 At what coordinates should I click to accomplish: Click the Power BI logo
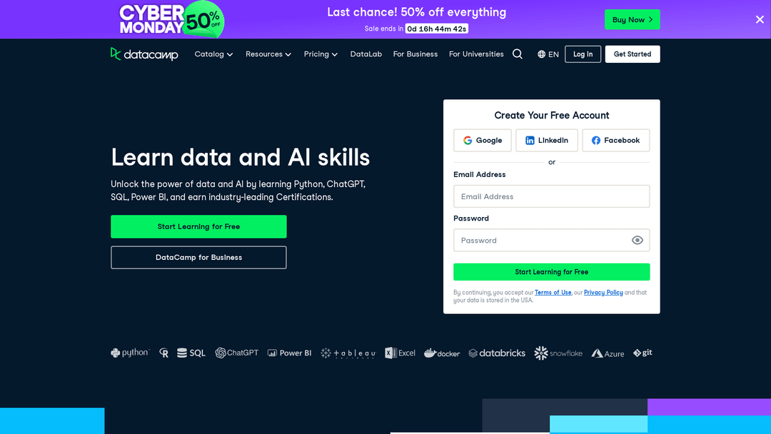point(289,353)
